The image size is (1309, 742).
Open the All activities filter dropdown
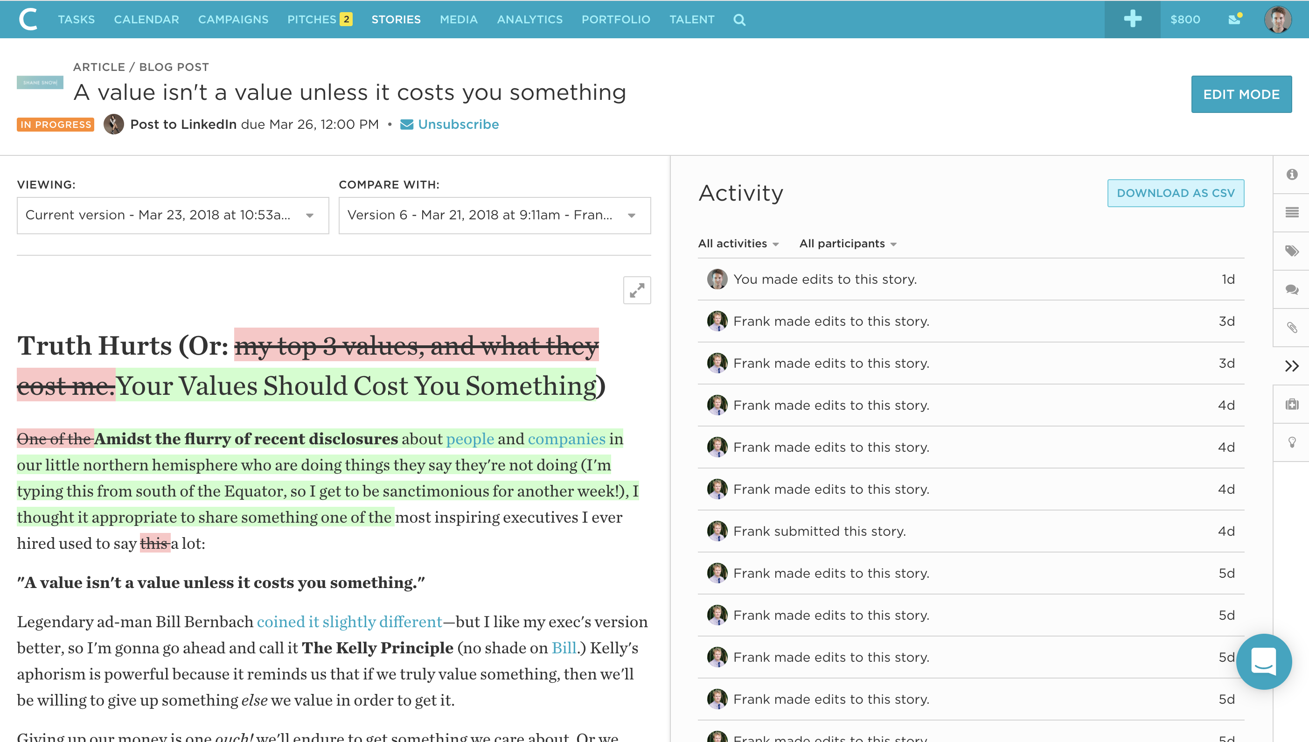[x=738, y=244]
